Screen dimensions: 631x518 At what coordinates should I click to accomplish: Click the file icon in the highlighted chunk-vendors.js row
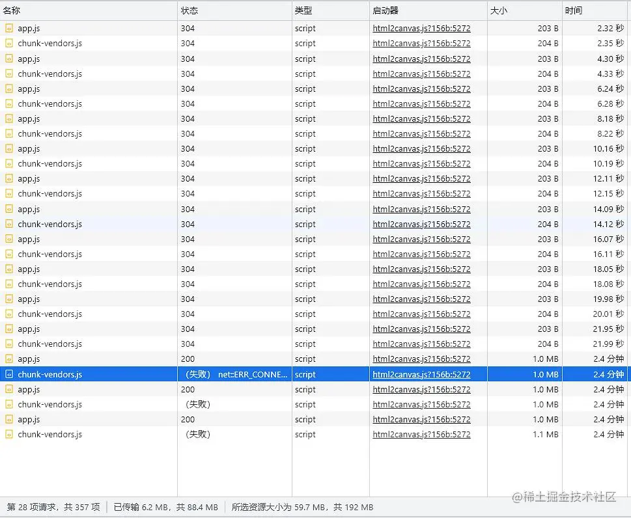(9, 374)
